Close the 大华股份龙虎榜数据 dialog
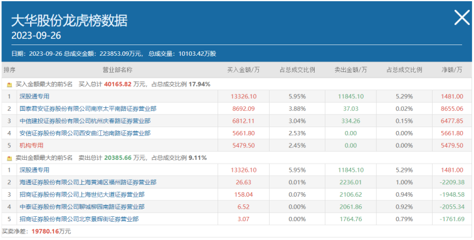 pyautogui.click(x=462, y=18)
